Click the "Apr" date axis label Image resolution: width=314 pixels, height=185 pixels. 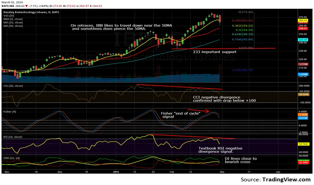point(278,172)
